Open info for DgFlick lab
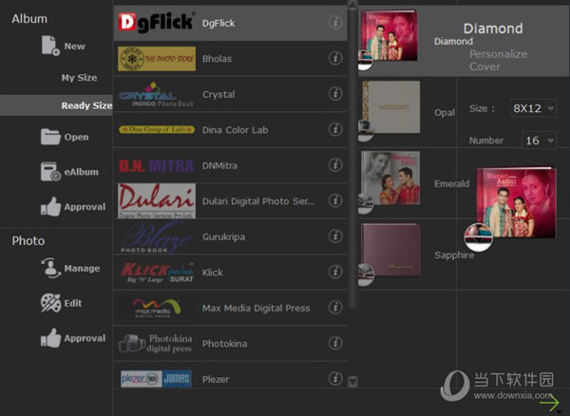This screenshot has width=570, height=416. pos(335,23)
